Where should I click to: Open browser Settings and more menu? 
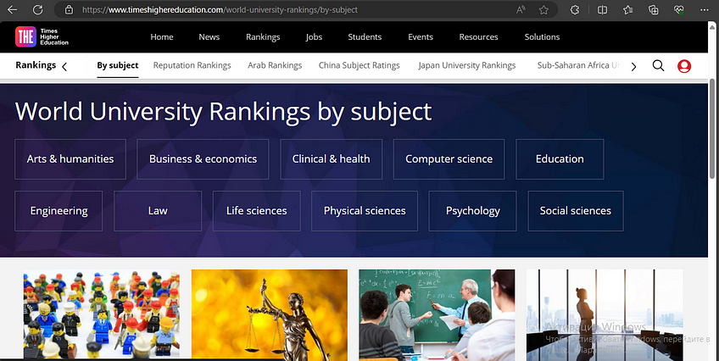coord(705,9)
